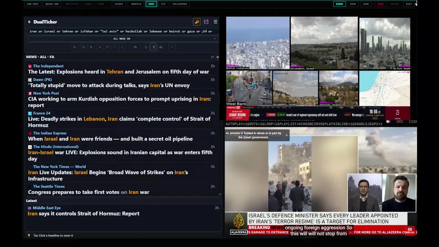This screenshot has width=439, height=247.
Task: Click the key icon in DualTicker header
Action: pos(197,22)
